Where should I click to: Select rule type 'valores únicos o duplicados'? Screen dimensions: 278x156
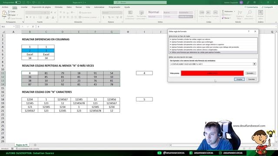[x=213, y=50]
